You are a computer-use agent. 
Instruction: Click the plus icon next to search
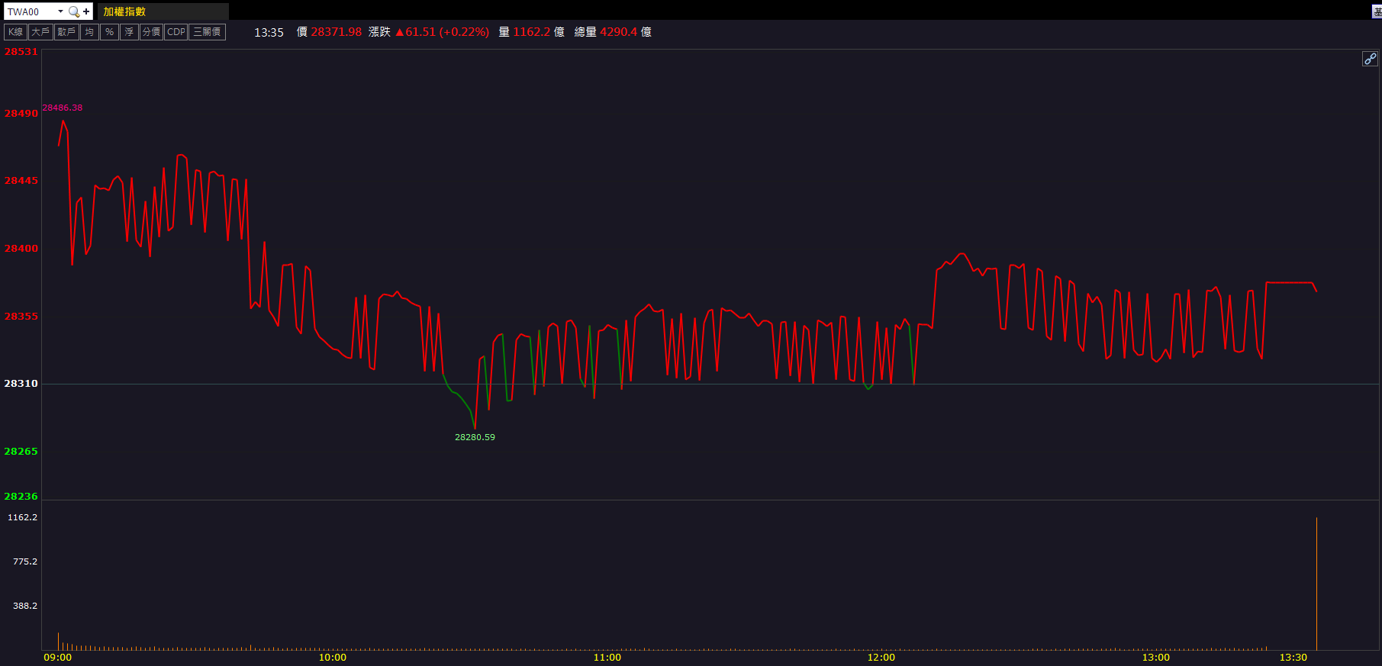(x=86, y=11)
